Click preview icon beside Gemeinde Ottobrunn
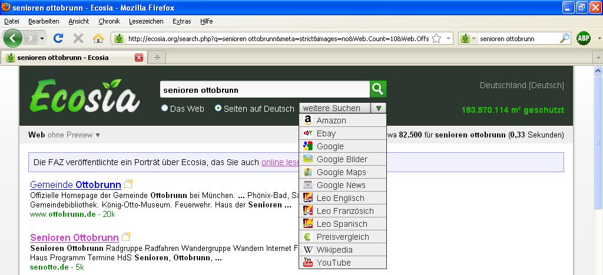This screenshot has width=603, height=275. 128,184
